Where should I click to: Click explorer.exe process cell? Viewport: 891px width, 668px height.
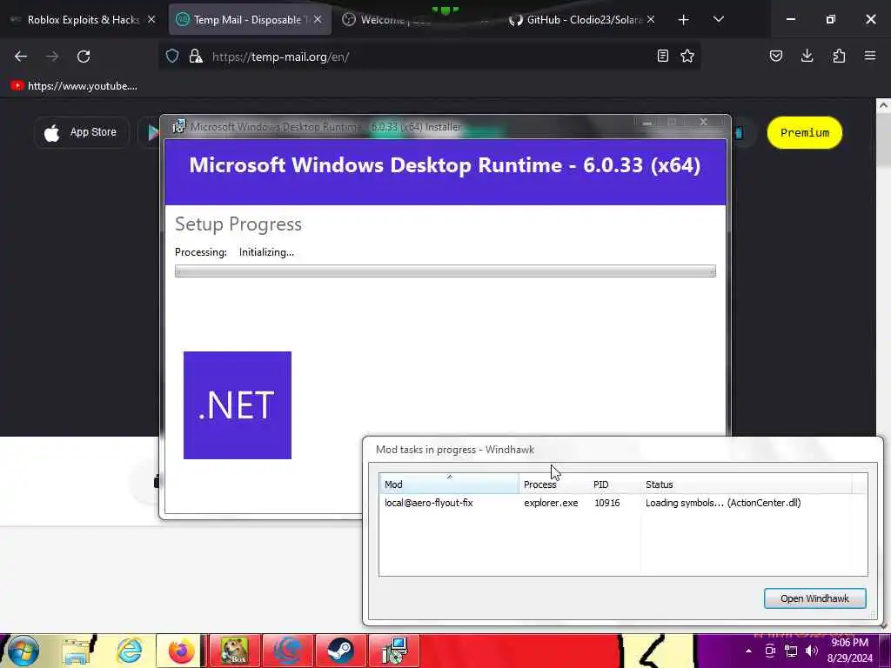click(x=551, y=503)
